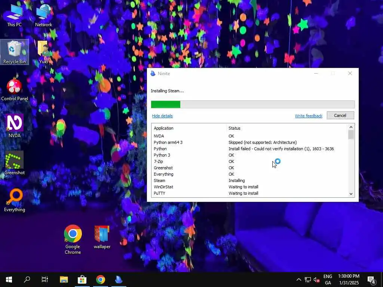Viewport: 383px width, 287px height.
Task: Select the Python 3 row
Action: pos(249,155)
